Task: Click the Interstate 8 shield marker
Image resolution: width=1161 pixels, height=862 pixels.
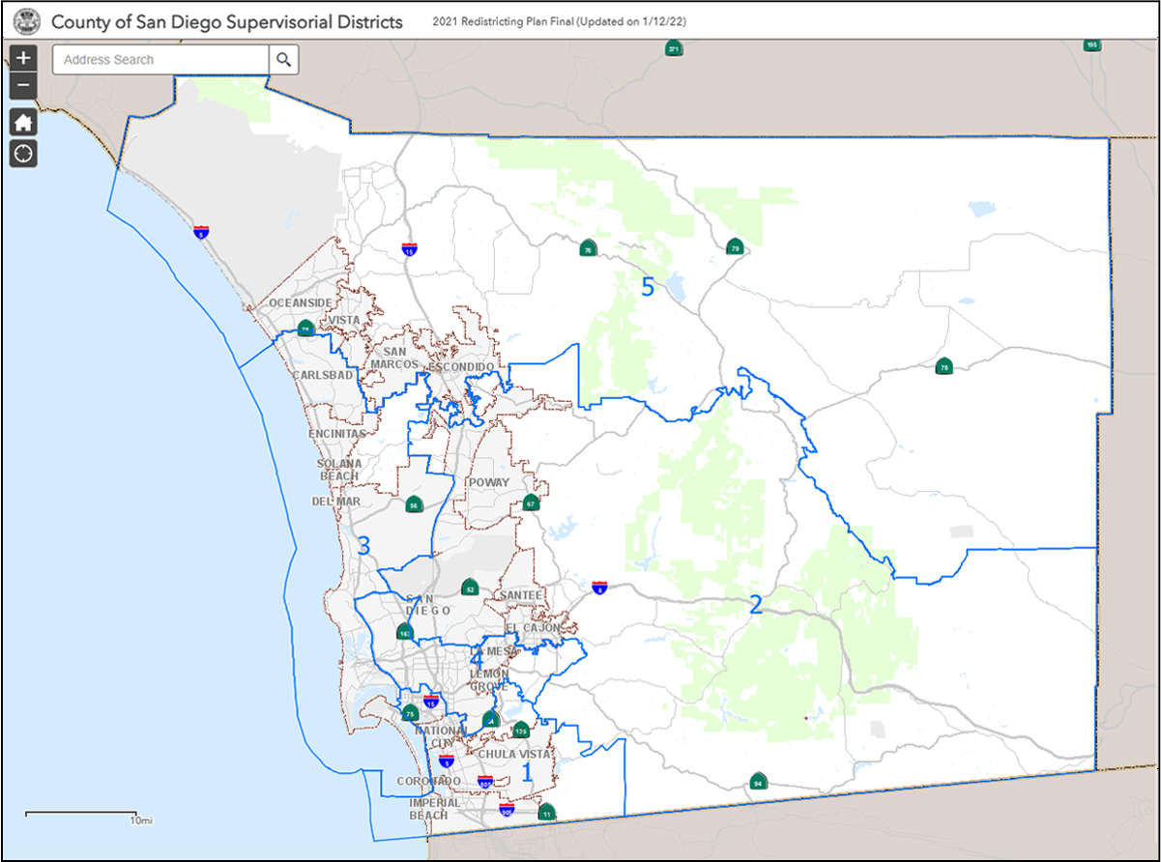Action: [599, 587]
